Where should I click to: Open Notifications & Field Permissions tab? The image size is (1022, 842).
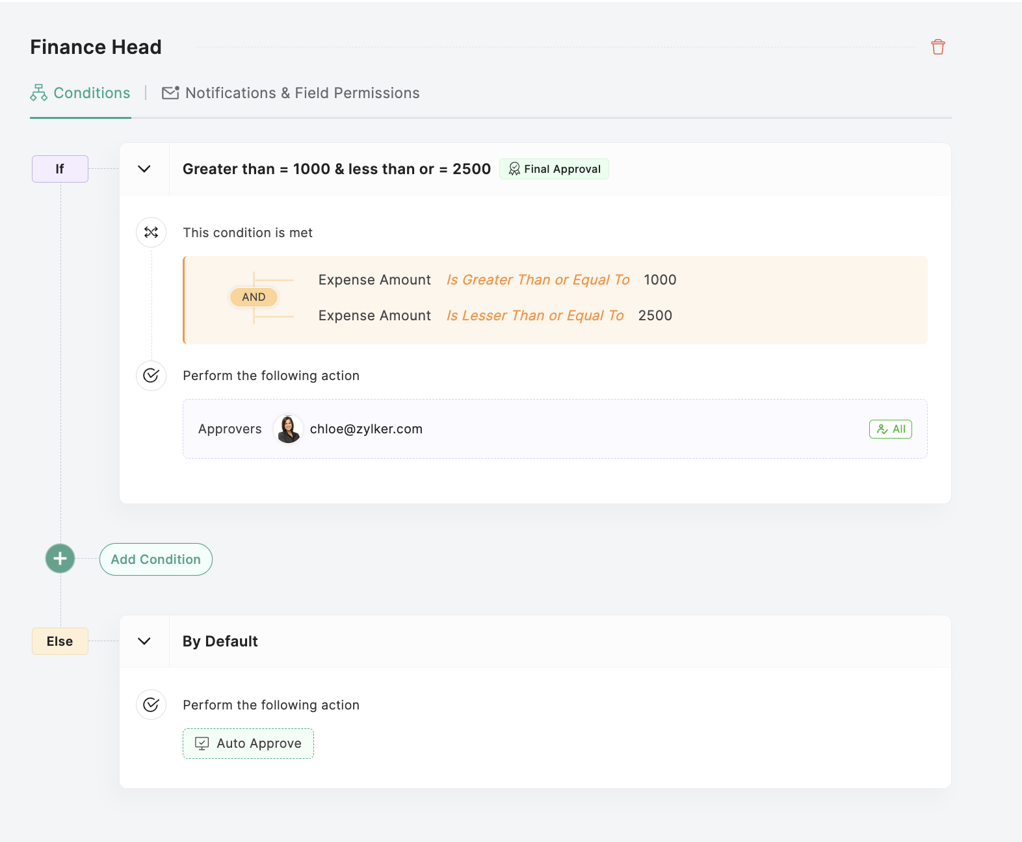coord(302,93)
